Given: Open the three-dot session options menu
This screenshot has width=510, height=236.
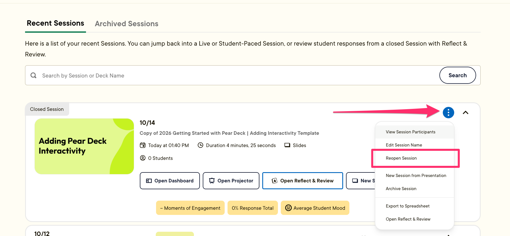Looking at the screenshot, I should [x=448, y=113].
